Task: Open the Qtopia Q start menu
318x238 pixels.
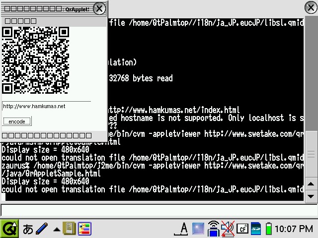Action: (9, 229)
